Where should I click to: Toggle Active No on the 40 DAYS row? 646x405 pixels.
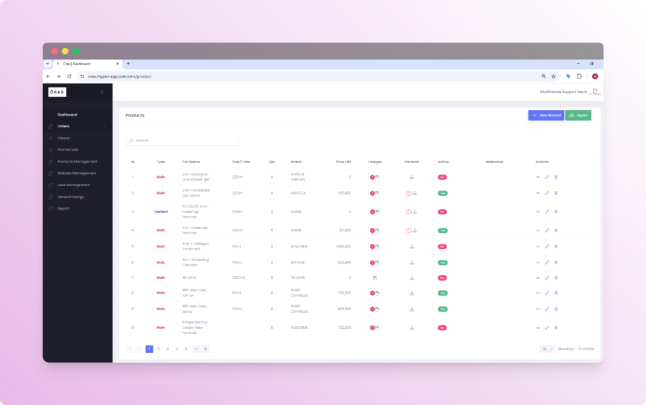[442, 277]
